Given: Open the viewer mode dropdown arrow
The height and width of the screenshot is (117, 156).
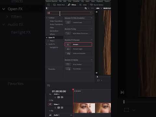Looking at the screenshot, I should [101, 80].
